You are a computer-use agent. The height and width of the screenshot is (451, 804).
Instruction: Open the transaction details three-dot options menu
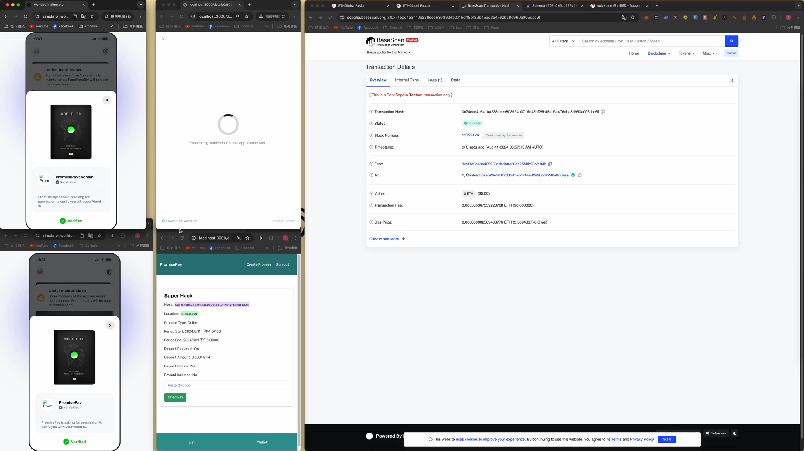pyautogui.click(x=732, y=80)
